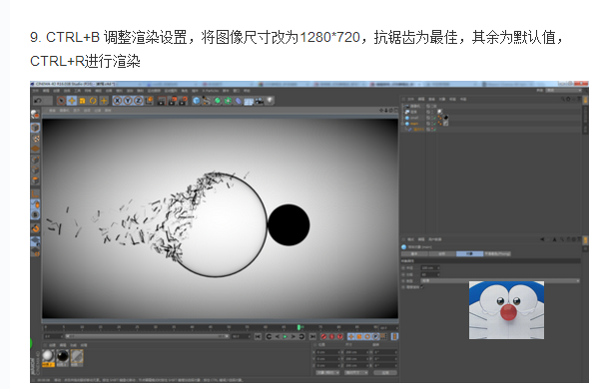This screenshot has height=389, width=594.
Task: Open the object-relative coordinate mode dropdown
Action: click(x=327, y=373)
